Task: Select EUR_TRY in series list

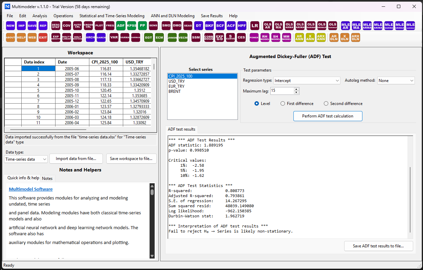Action: coord(202,86)
